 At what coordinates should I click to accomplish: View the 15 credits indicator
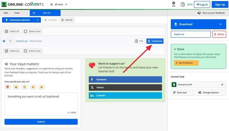coord(190,5)
